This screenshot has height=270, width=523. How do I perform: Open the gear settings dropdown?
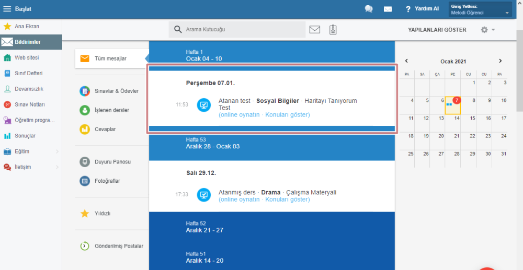pos(487,30)
